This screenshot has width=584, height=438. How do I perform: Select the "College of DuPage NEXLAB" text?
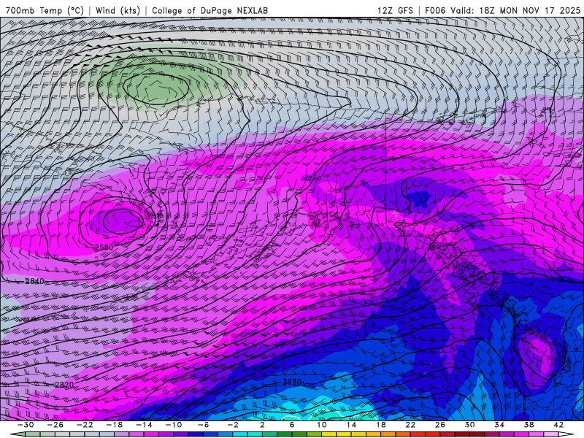click(210, 10)
